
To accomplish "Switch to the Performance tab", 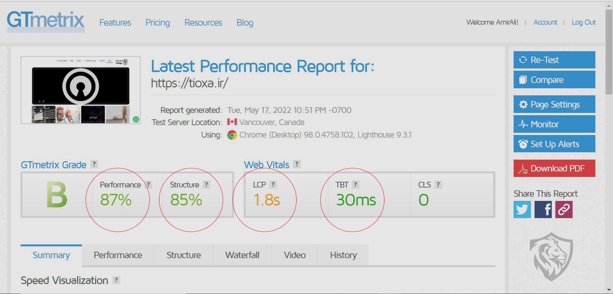I will (x=118, y=255).
